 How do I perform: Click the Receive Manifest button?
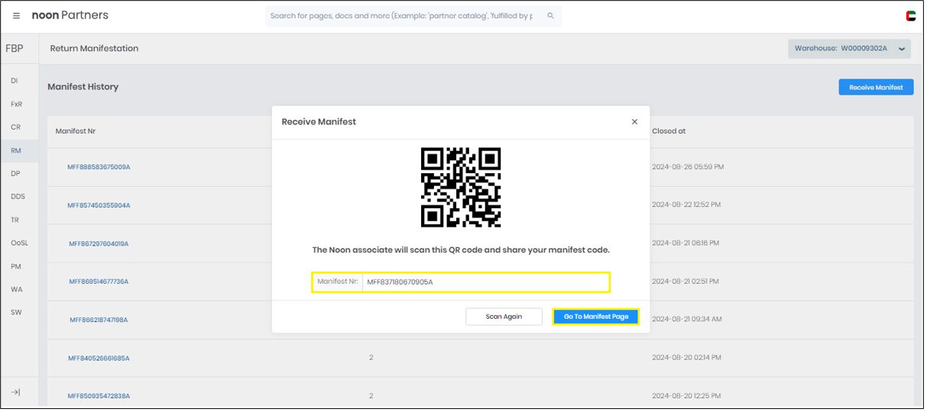pyautogui.click(x=876, y=87)
